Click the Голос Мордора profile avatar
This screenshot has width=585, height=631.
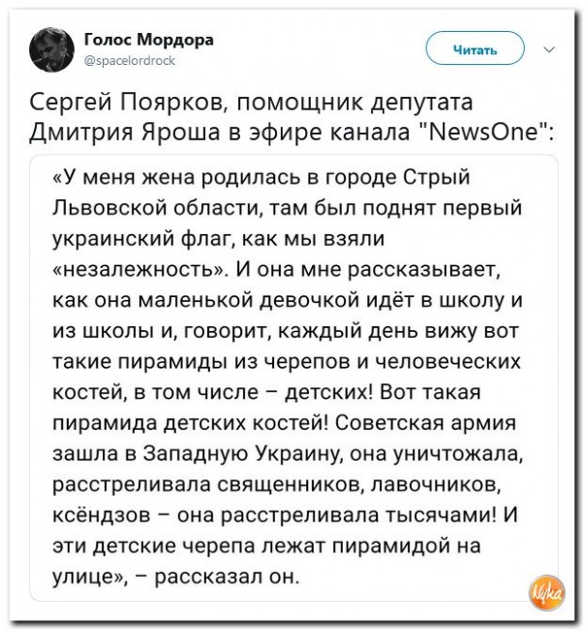(x=48, y=49)
